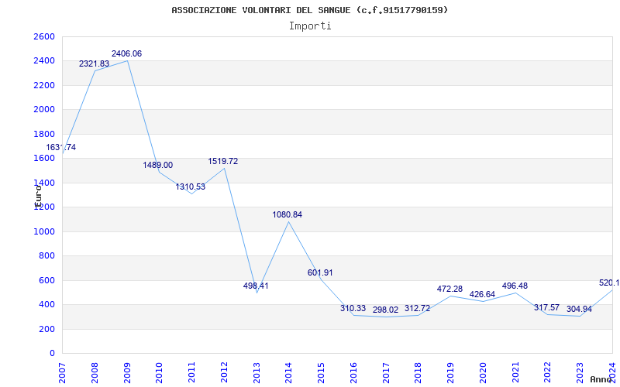Click the 600 y-axis tick label
The height and width of the screenshot is (387, 620).
pyautogui.click(x=46, y=280)
